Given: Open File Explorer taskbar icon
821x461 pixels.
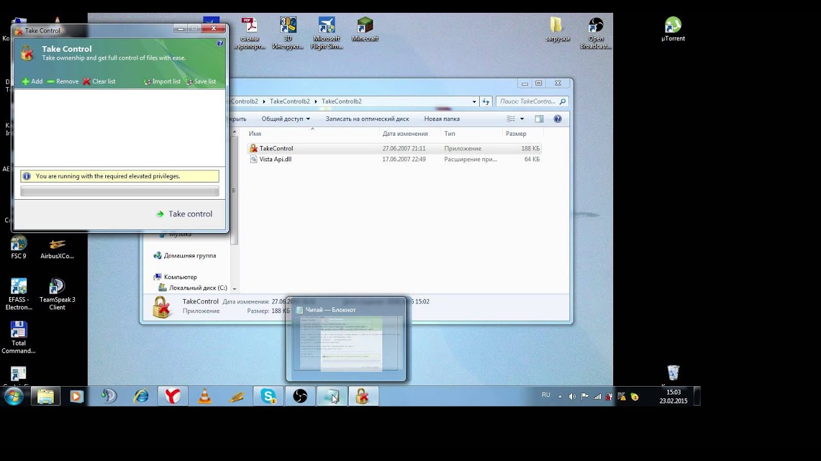Looking at the screenshot, I should pyautogui.click(x=46, y=396).
